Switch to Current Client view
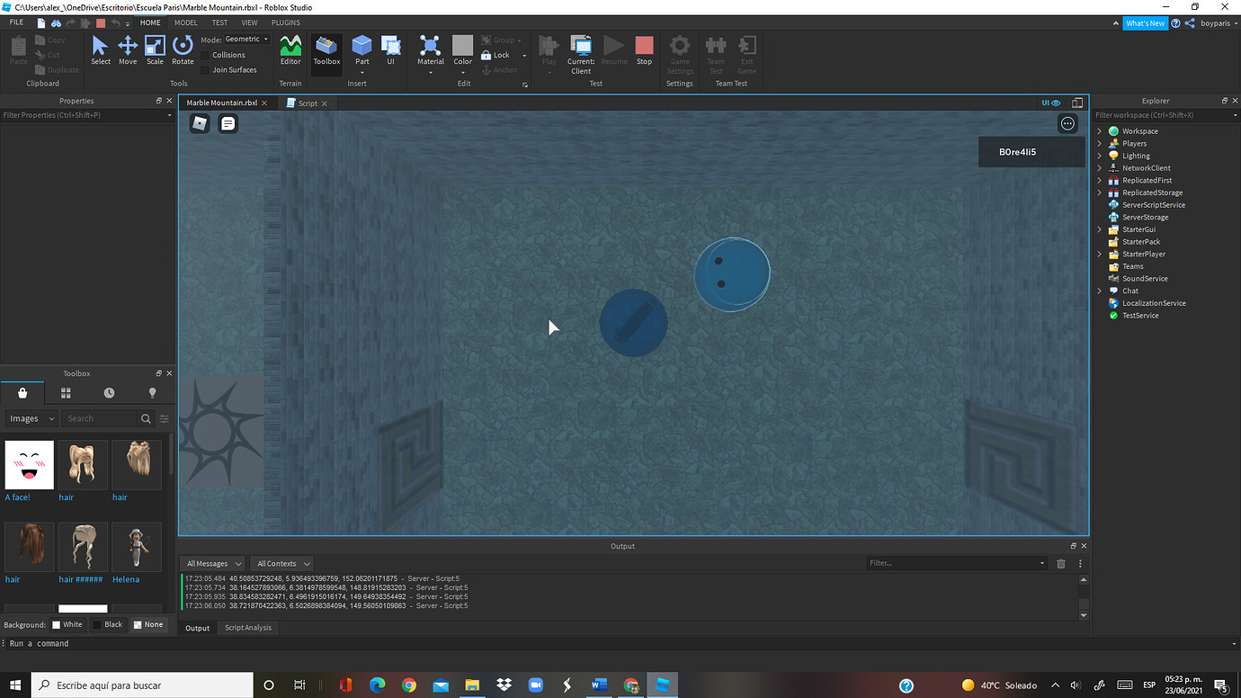The height and width of the screenshot is (698, 1241). (x=581, y=55)
